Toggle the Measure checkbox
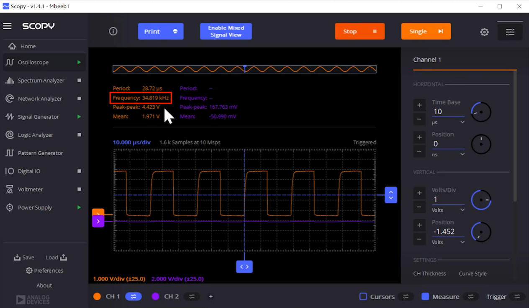 click(425, 296)
